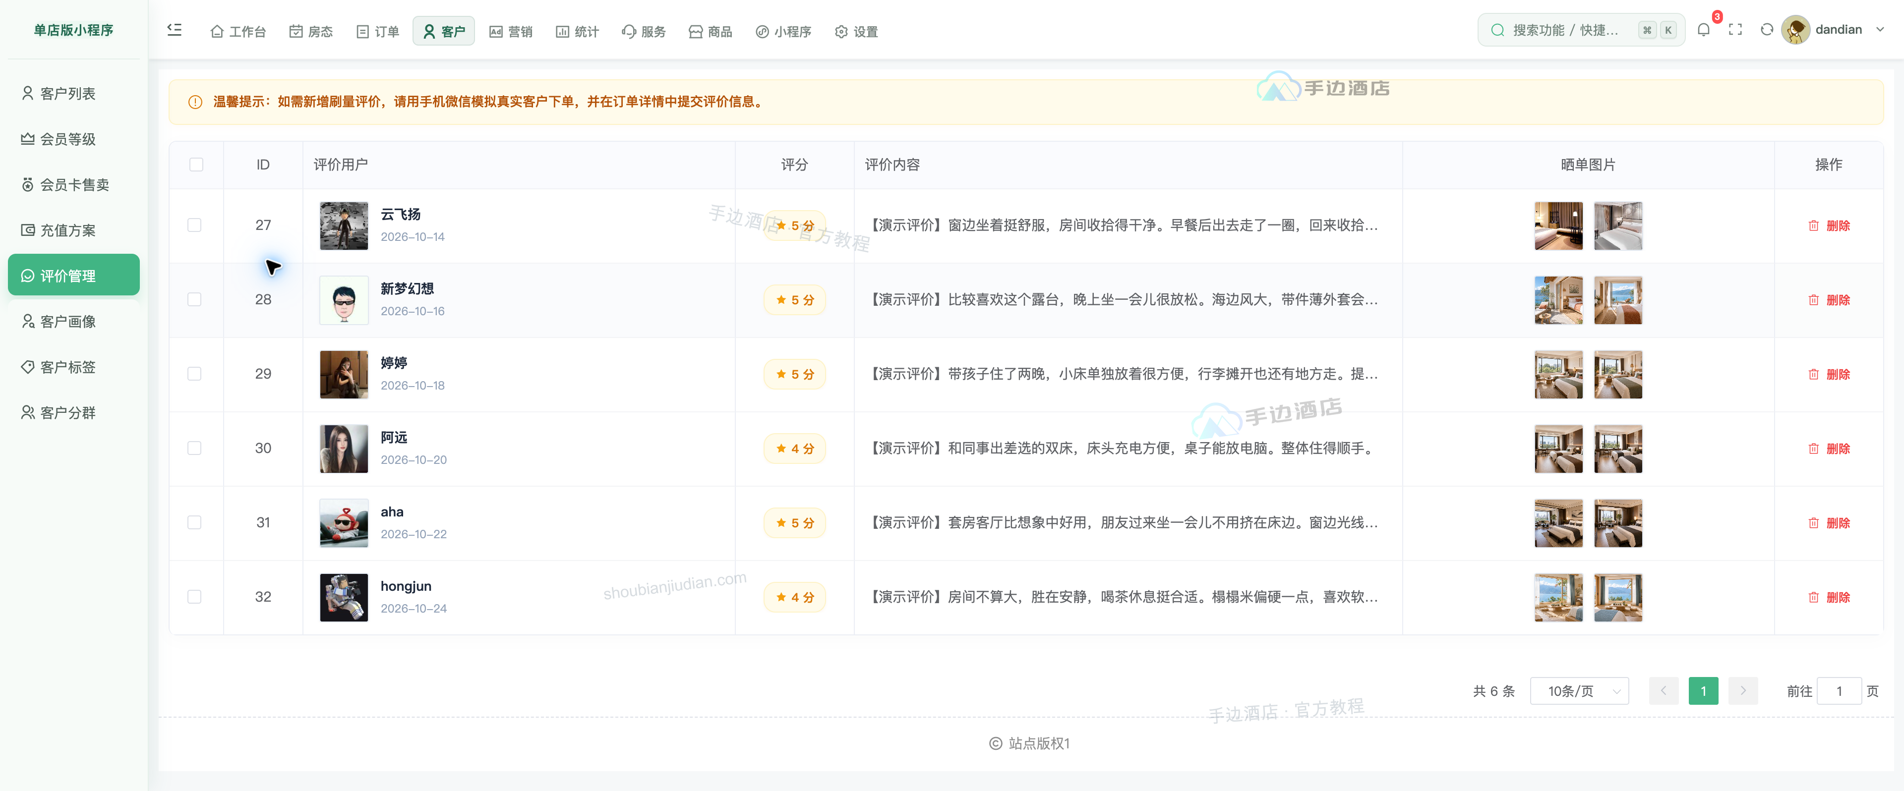1904x791 pixels.
Task: Click the 4 分 rating badge for 阿远
Action: [x=794, y=449]
